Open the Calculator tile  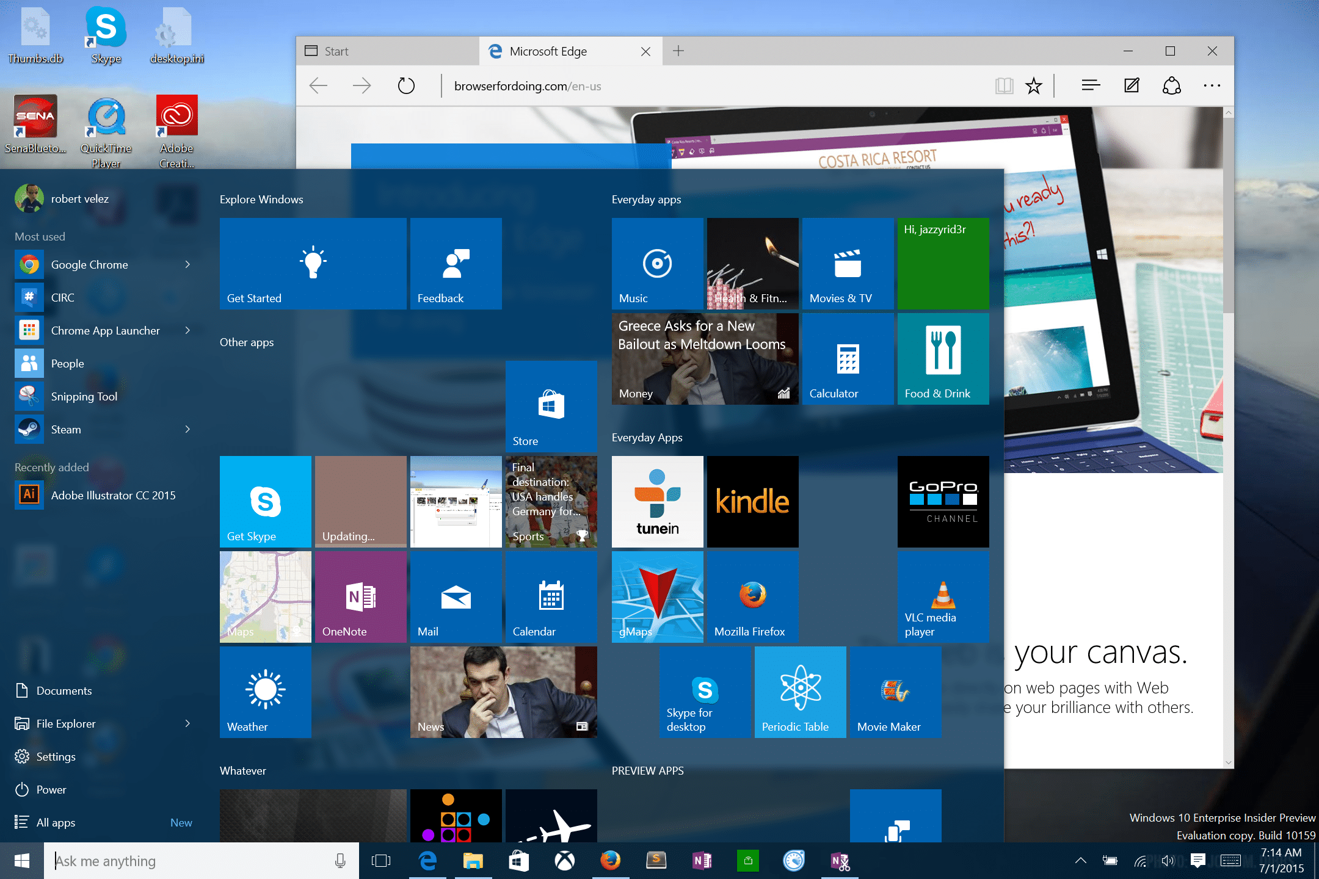(x=848, y=359)
